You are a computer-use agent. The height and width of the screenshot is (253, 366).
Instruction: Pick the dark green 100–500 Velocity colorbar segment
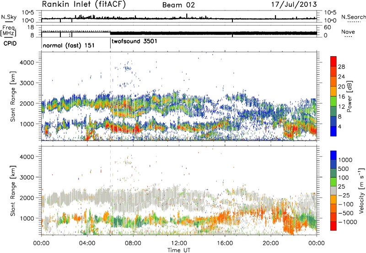[334, 173]
